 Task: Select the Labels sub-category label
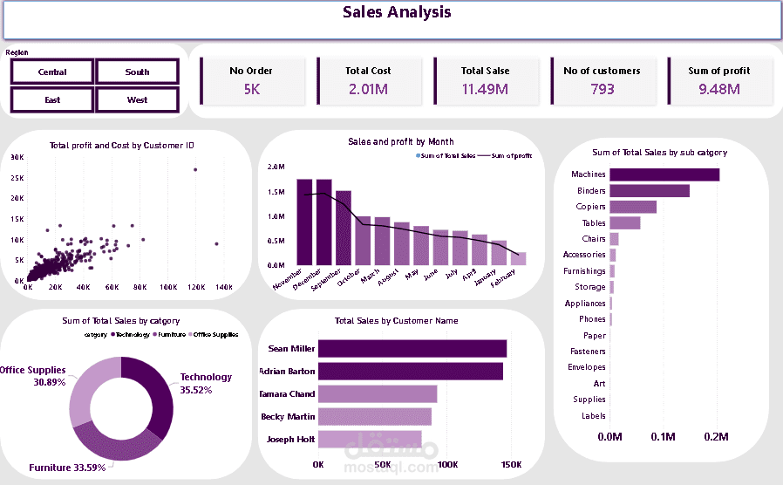[593, 416]
